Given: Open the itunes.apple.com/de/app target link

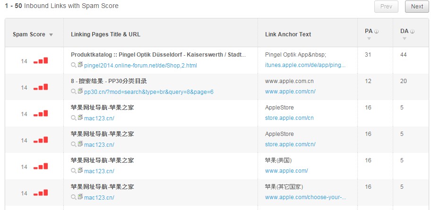Looking at the screenshot, I should pos(305,65).
